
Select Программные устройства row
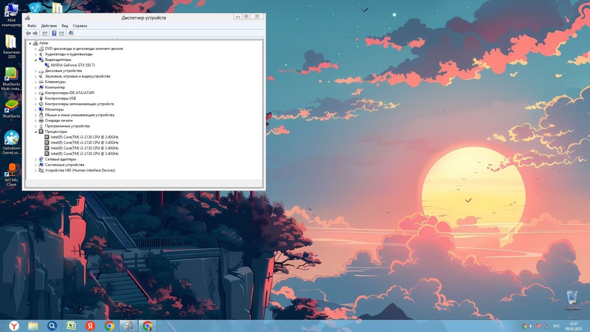coord(67,126)
